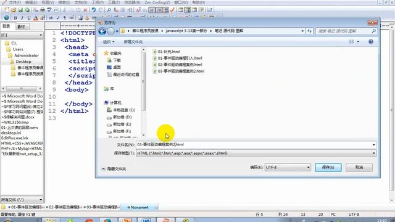Switch to the 素材 panel tab
The width and height of the screenshot is (395, 222).
22,27
